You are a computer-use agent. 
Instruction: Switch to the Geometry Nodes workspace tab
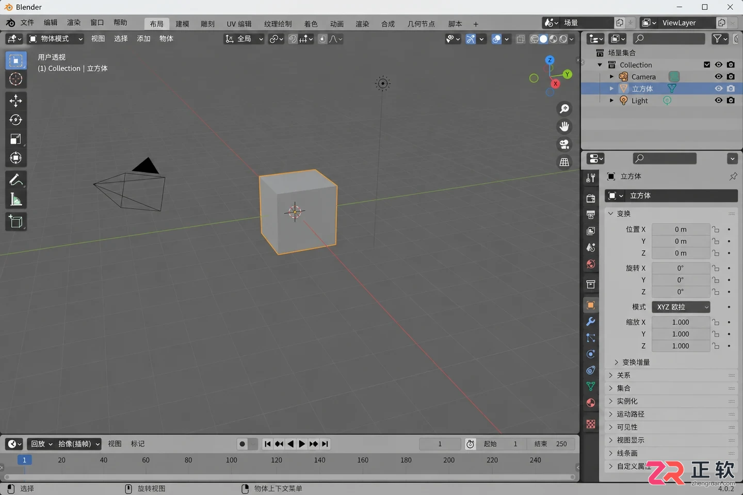click(x=421, y=24)
